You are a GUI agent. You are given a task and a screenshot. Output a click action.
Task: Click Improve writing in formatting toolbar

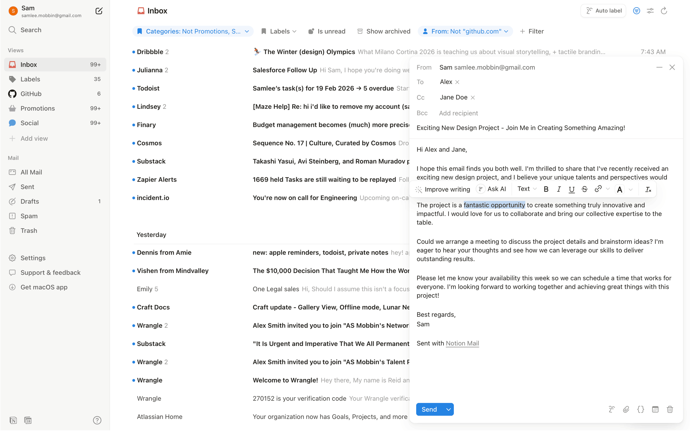tap(443, 189)
